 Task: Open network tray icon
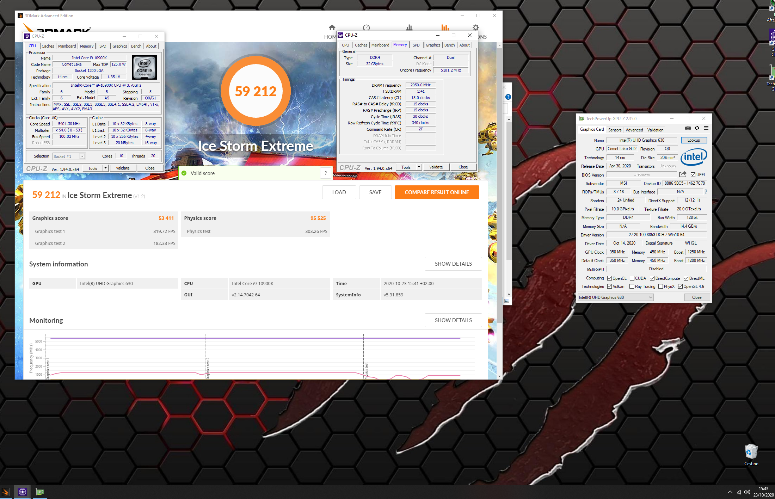[x=739, y=492]
